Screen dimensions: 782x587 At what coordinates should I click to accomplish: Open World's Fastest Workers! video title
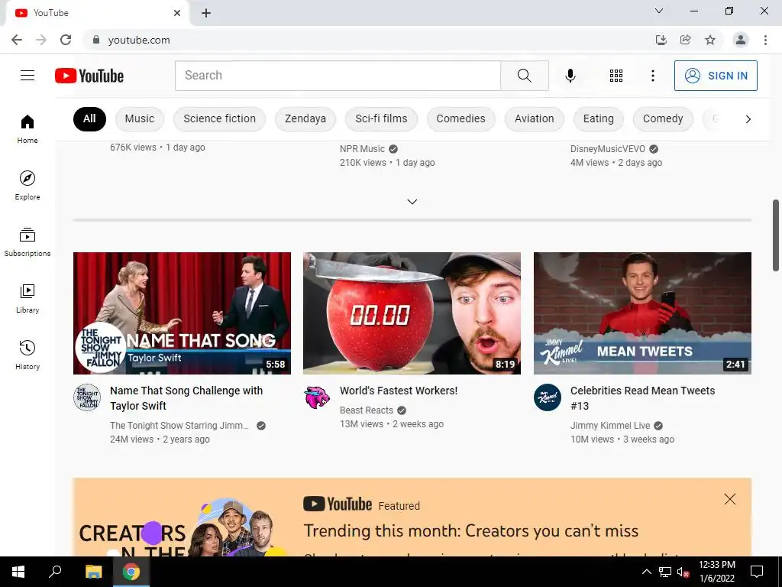pyautogui.click(x=399, y=391)
